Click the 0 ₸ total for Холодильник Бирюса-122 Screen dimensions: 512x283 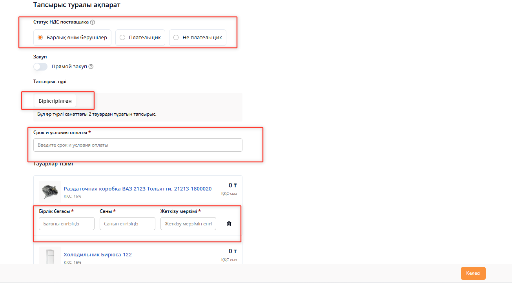tap(233, 251)
